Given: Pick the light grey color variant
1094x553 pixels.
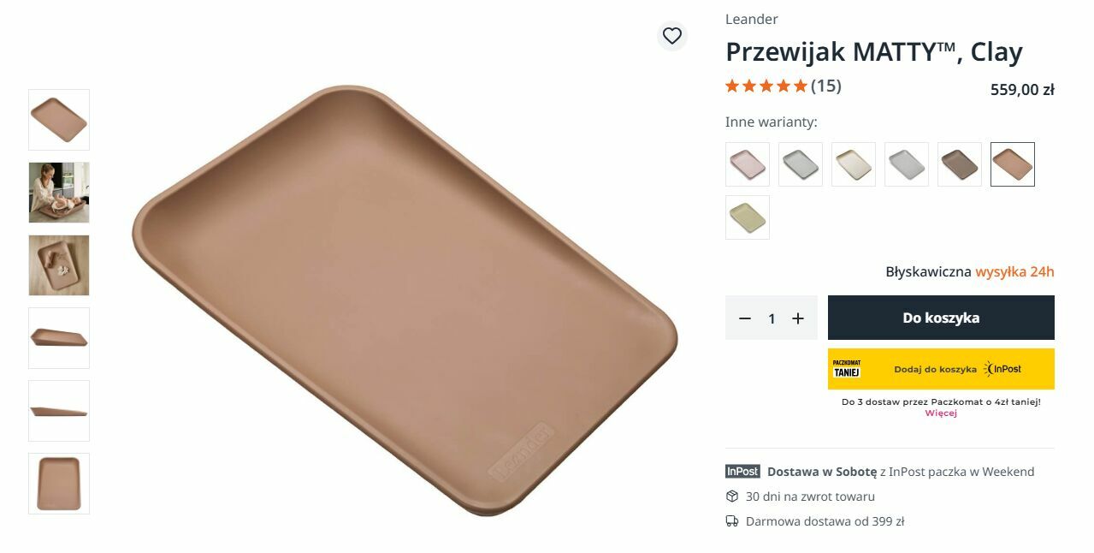Looking at the screenshot, I should click(x=907, y=164).
